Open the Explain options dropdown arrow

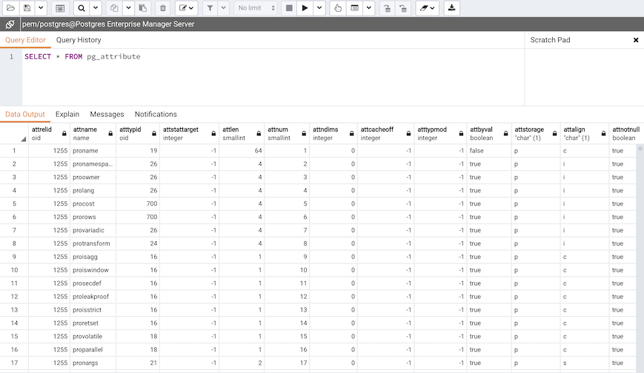[369, 8]
